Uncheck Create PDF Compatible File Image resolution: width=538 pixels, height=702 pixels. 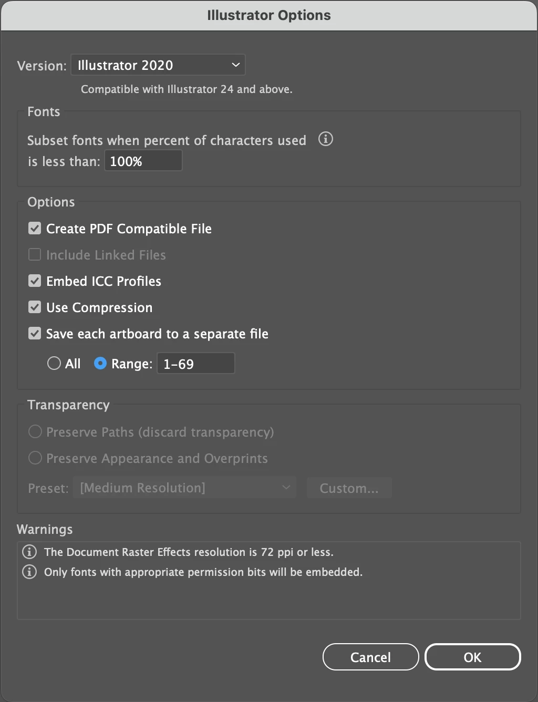click(35, 229)
